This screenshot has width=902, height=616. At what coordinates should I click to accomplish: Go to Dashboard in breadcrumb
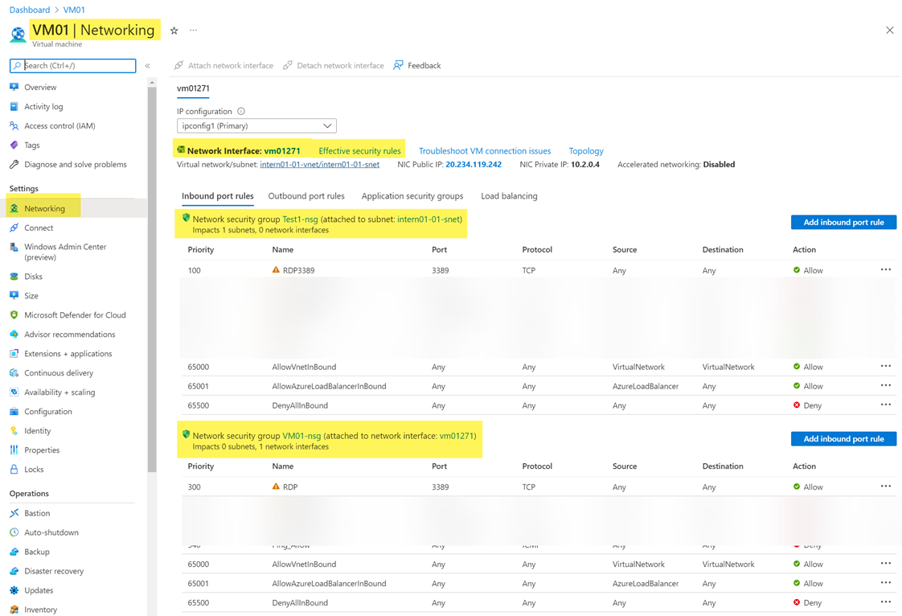point(29,10)
